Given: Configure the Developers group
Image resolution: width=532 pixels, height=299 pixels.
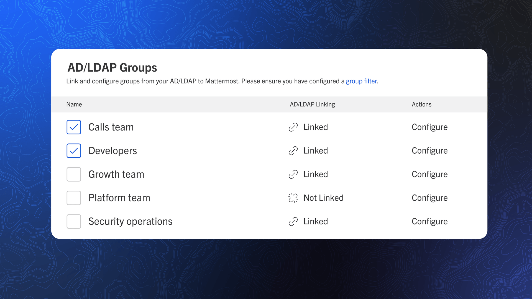Looking at the screenshot, I should pyautogui.click(x=429, y=151).
